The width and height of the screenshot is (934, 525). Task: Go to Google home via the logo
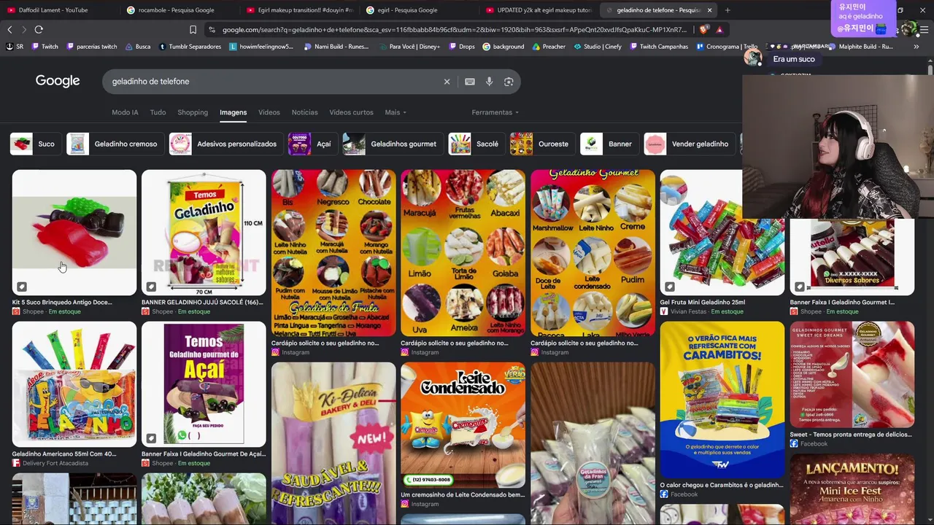(58, 81)
